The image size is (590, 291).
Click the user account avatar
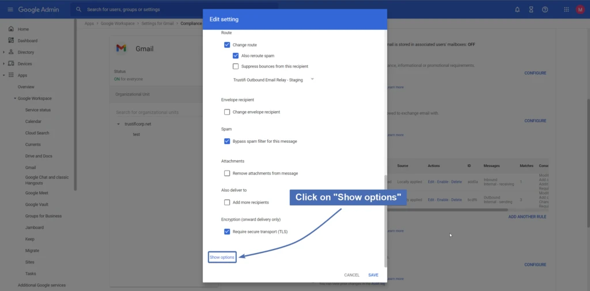pyautogui.click(x=580, y=10)
